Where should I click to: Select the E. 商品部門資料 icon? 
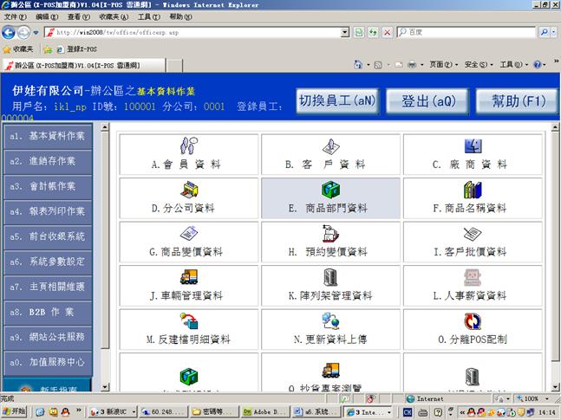[330, 190]
